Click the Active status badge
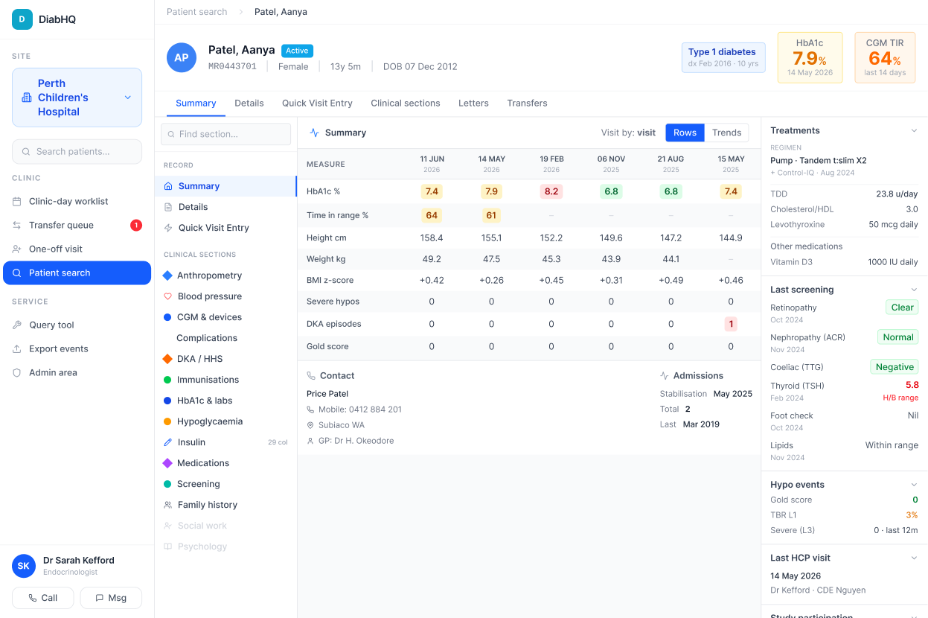 (x=297, y=51)
